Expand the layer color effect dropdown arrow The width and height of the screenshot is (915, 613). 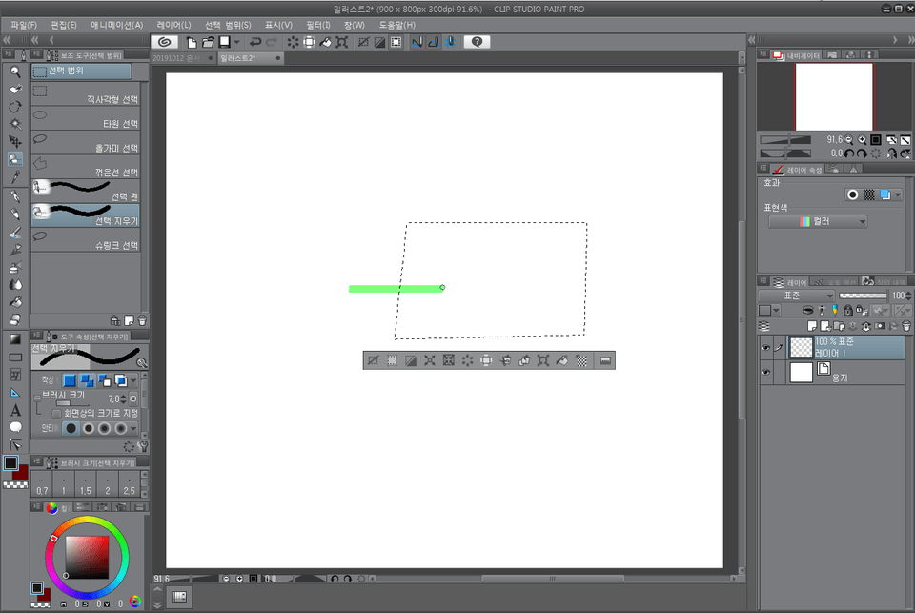(x=898, y=195)
